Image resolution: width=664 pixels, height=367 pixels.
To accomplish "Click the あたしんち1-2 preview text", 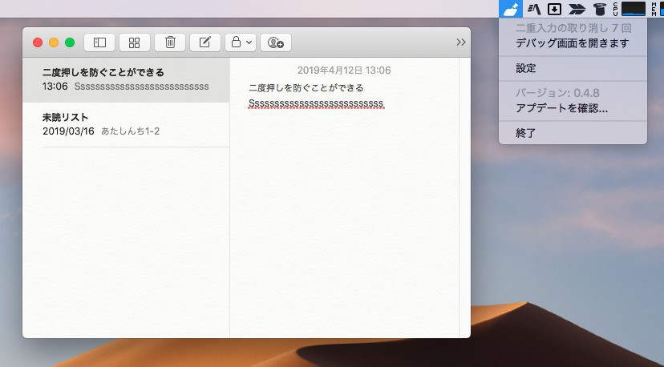I will coord(131,131).
